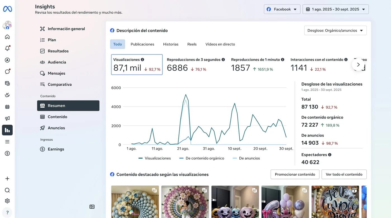Select the bar chart Insights icon
The height and width of the screenshot is (218, 391).
pos(7,130)
